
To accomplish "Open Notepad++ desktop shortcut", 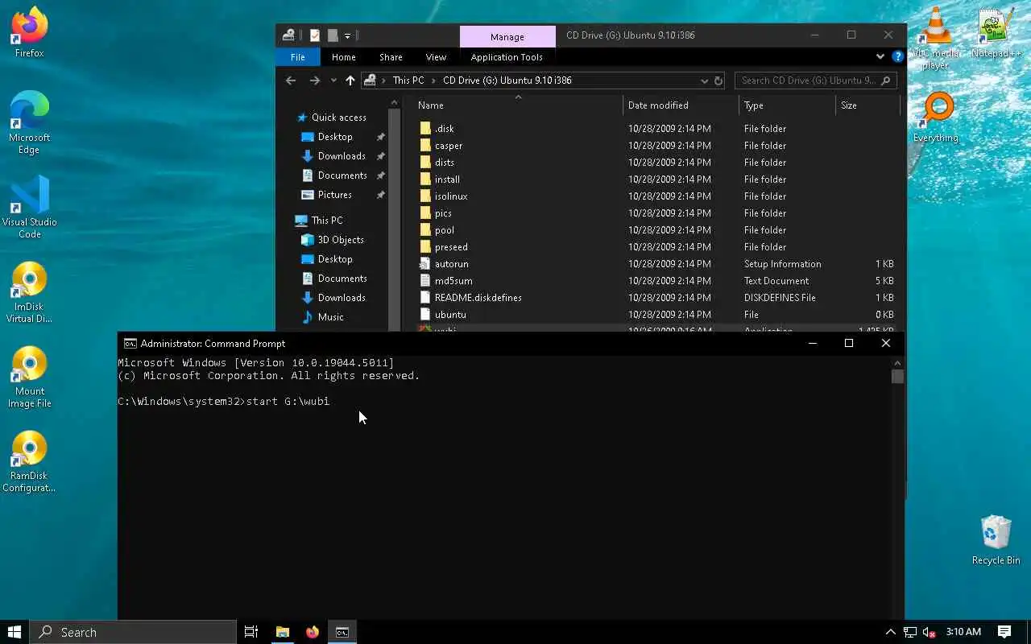I will point(996,34).
